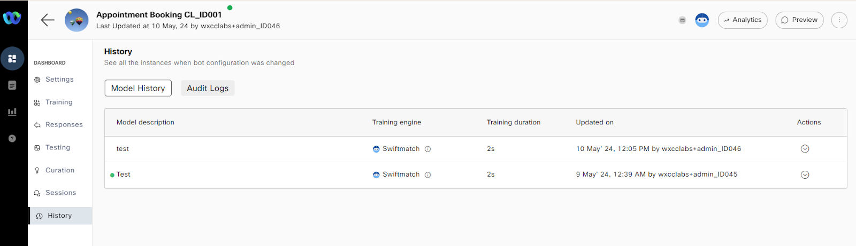The image size is (856, 246).
Task: Open Curation from the dashboard sidebar
Action: pyautogui.click(x=59, y=170)
